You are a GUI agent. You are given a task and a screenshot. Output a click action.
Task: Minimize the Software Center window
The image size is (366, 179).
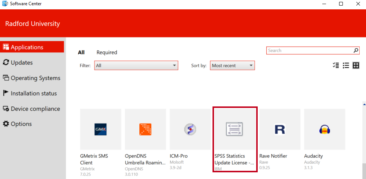tap(324, 4)
